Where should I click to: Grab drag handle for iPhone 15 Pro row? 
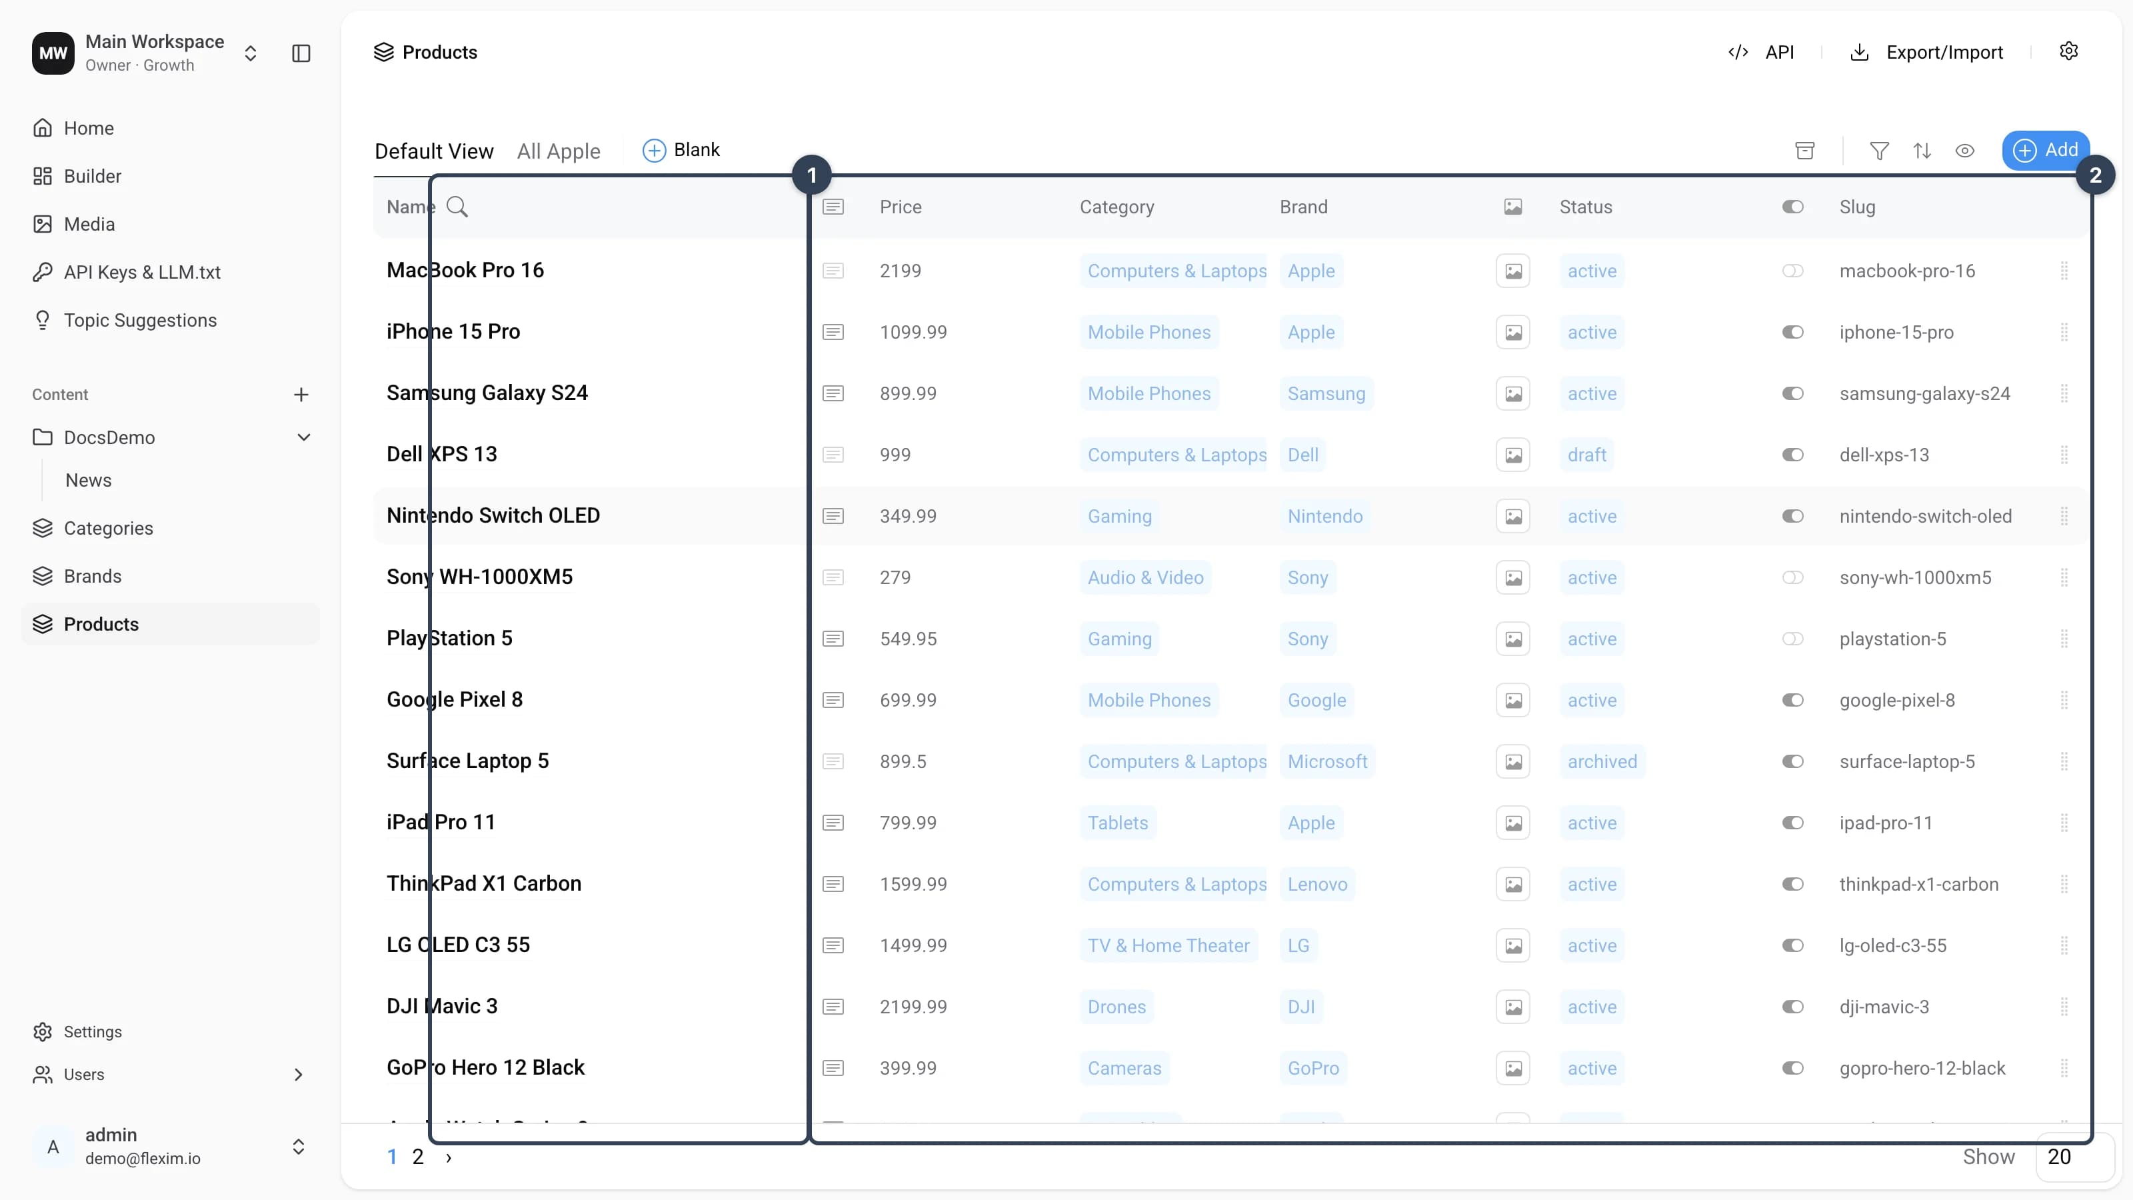2064,332
